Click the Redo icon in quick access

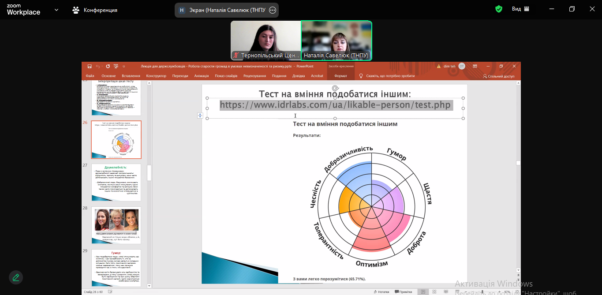(108, 67)
